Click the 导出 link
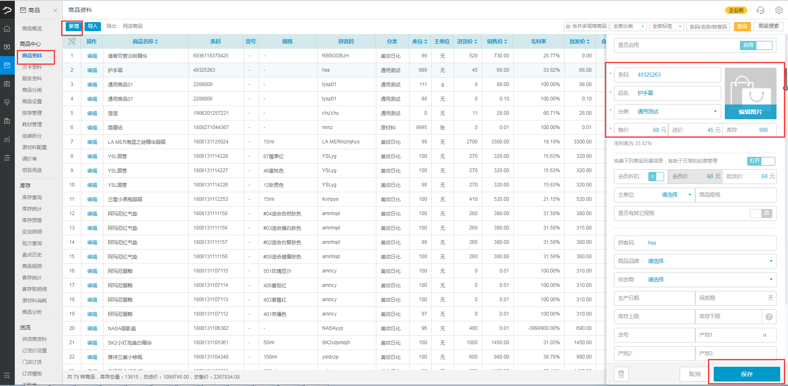This screenshot has width=788, height=386. point(111,26)
